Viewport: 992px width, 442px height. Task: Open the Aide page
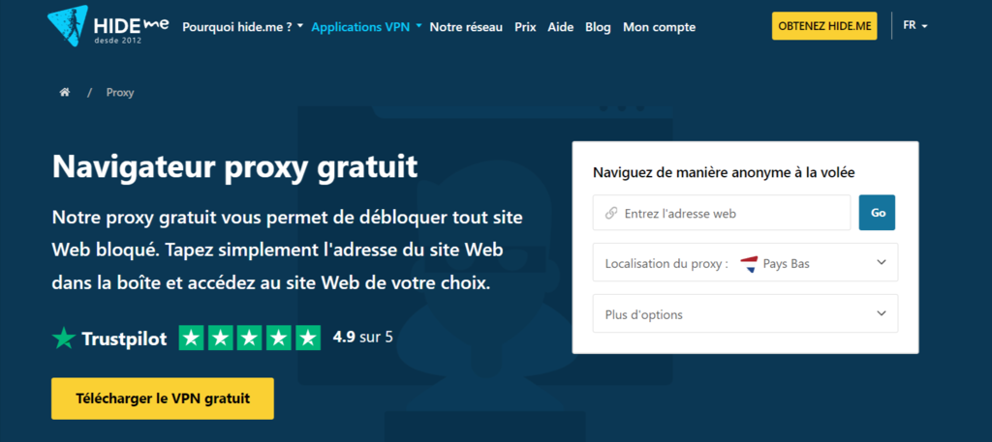click(561, 27)
